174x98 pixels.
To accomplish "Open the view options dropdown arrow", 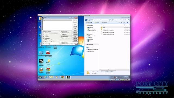I will click(x=121, y=23).
